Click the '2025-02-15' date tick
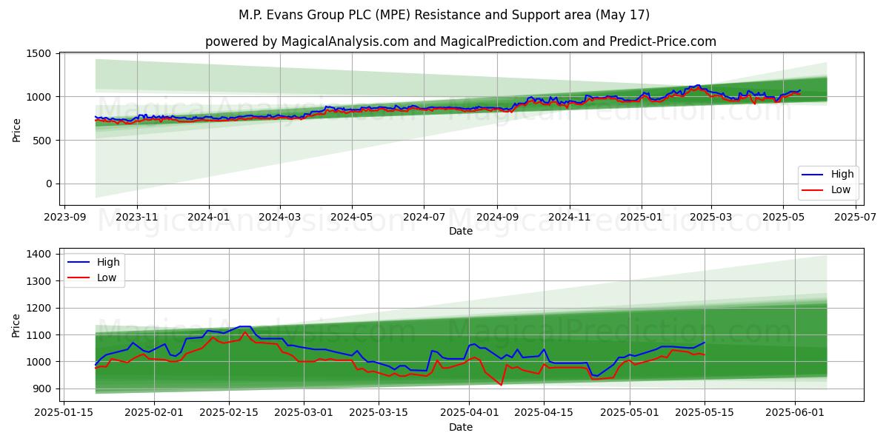This screenshot has height=444, width=889. pyautogui.click(x=229, y=413)
